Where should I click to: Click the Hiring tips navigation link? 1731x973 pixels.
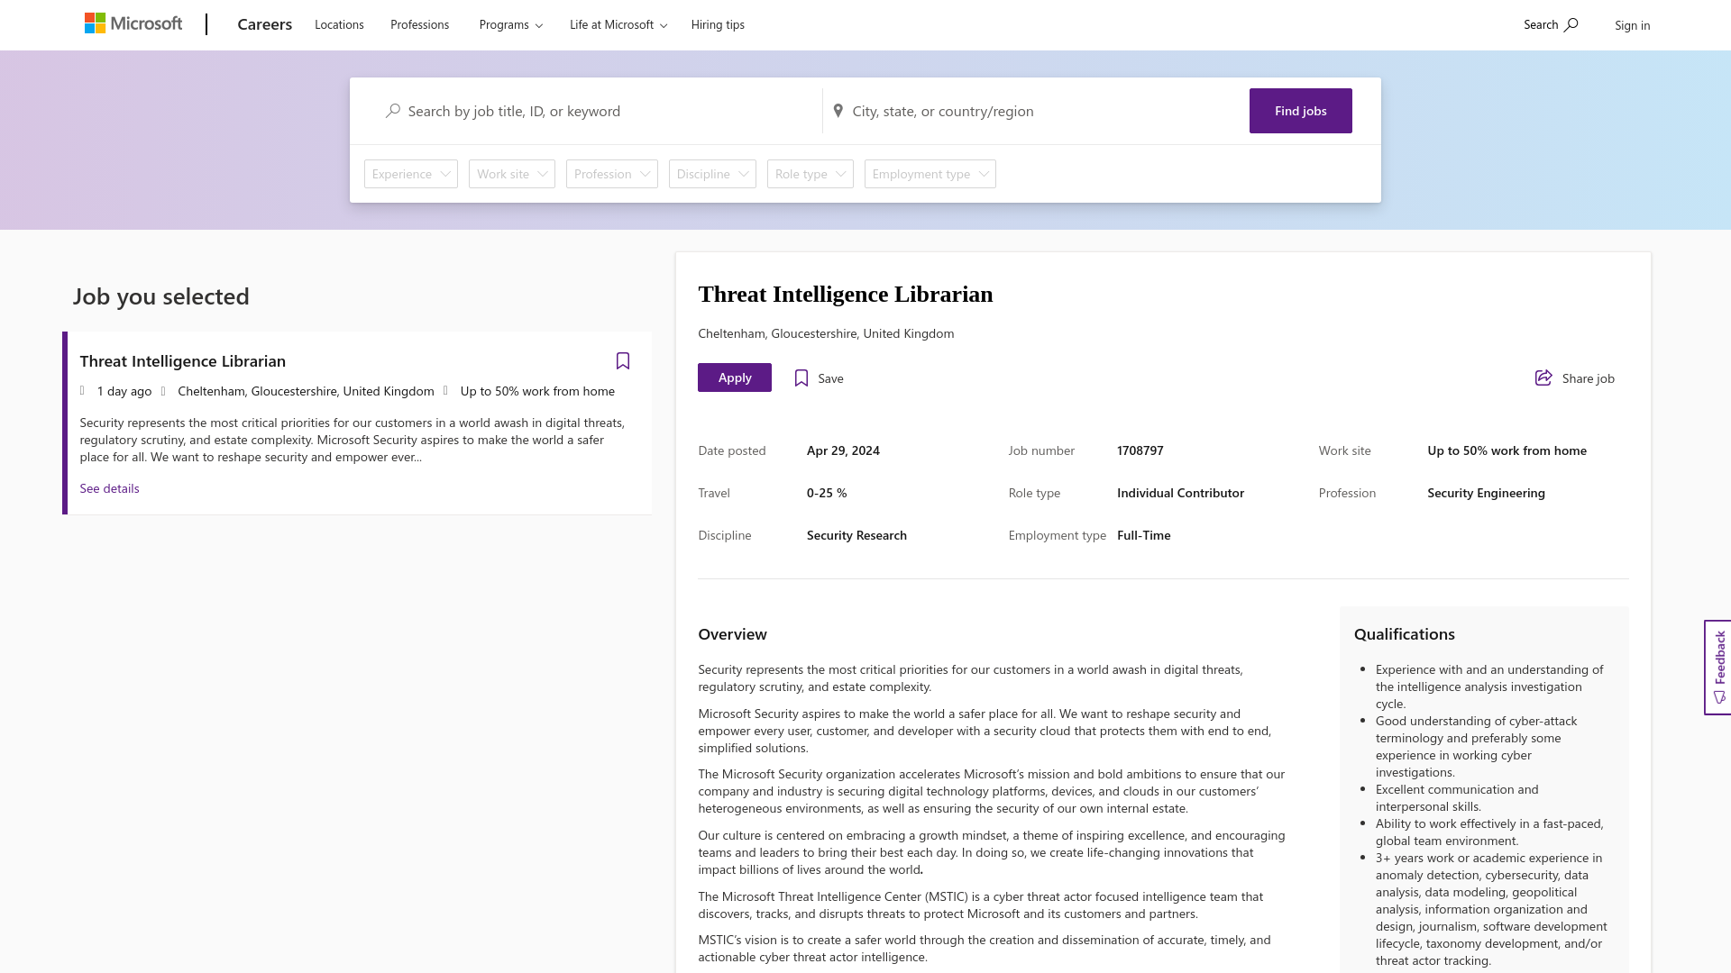click(718, 23)
